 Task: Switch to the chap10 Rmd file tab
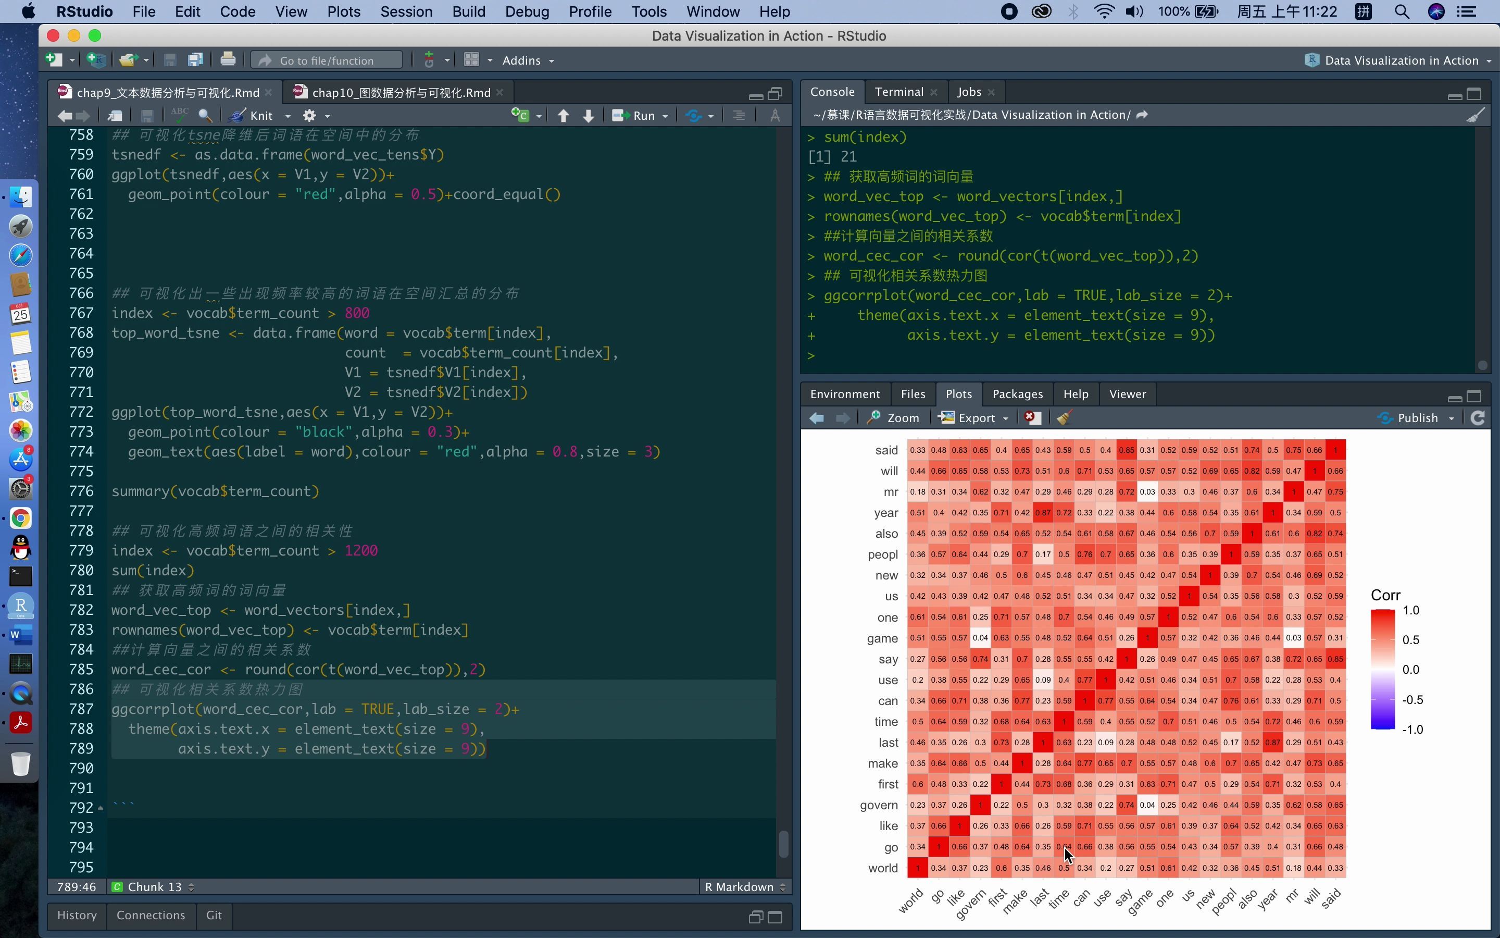click(x=401, y=92)
